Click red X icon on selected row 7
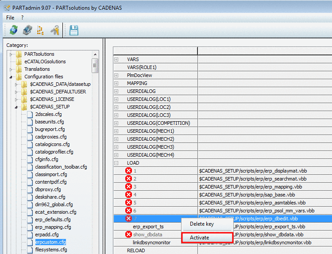This screenshot has height=254, width=332. tap(128, 219)
